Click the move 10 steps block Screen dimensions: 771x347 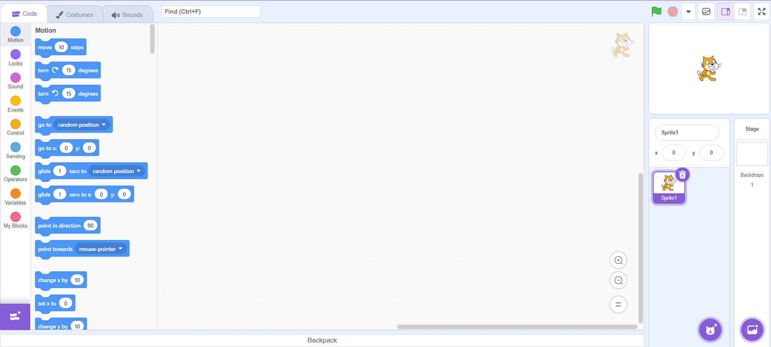click(x=61, y=47)
